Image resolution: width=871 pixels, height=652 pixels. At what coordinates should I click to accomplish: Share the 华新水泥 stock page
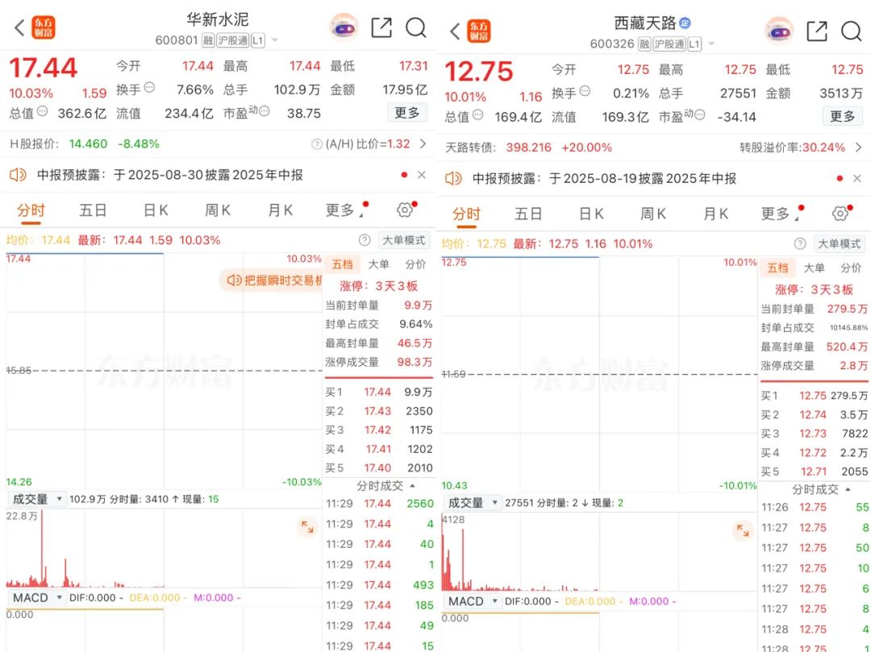(x=381, y=27)
